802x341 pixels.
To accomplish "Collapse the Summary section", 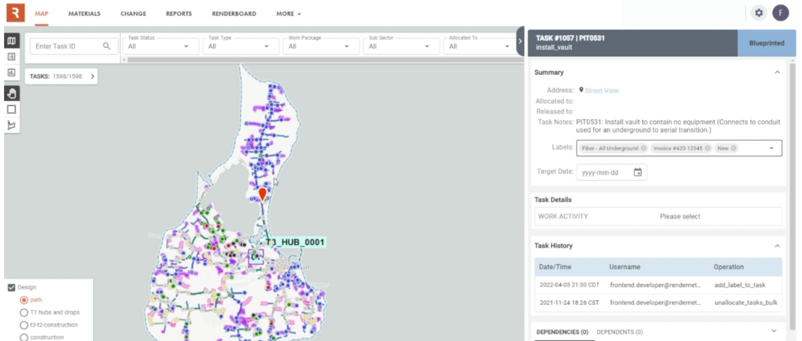I will [777, 72].
